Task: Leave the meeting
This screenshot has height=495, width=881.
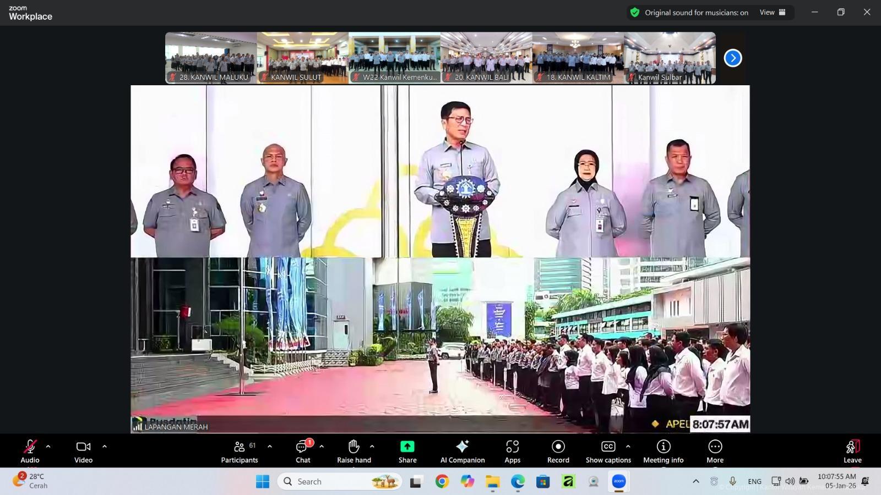Action: (852, 451)
